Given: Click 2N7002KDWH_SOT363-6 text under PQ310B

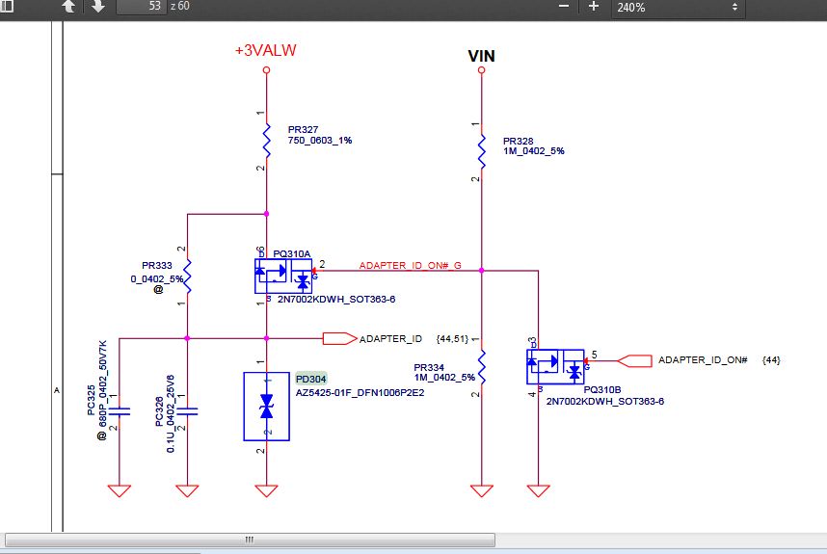Looking at the screenshot, I should [x=605, y=401].
